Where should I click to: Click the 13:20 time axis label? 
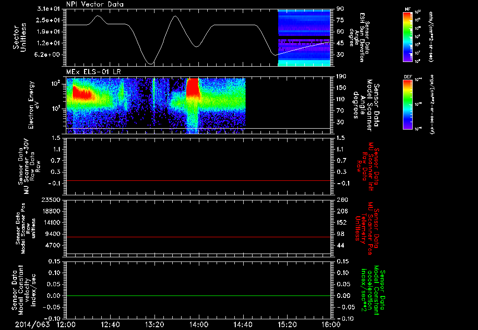(155, 325)
